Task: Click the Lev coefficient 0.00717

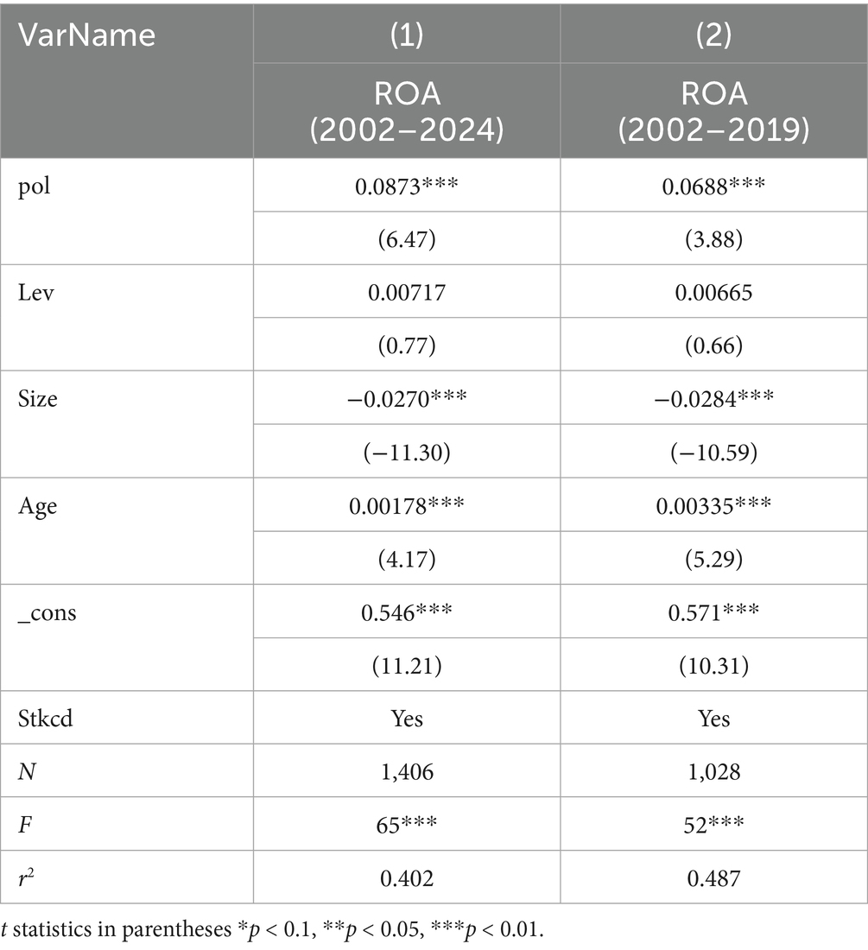Action: click(x=407, y=293)
